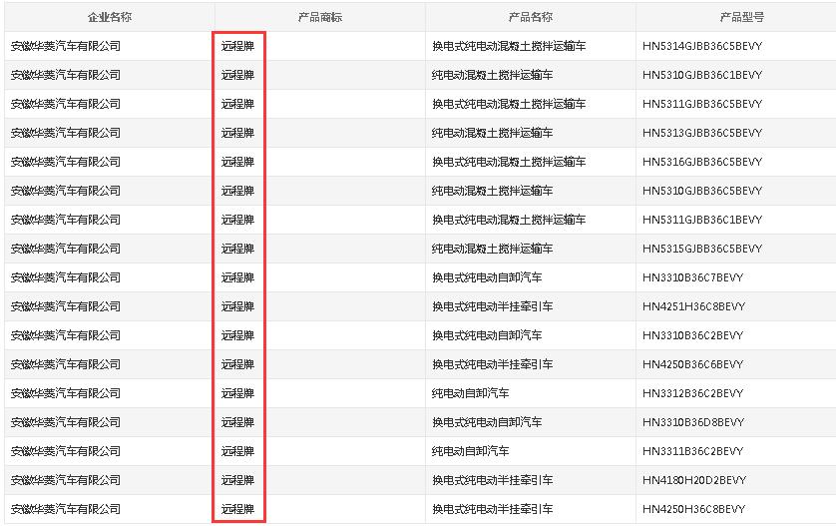Select model cell HN4251H36C8BEVY
The height and width of the screenshot is (526, 836).
693,306
